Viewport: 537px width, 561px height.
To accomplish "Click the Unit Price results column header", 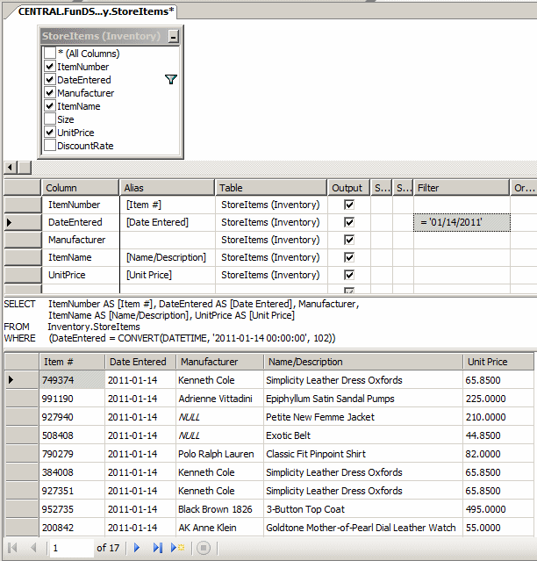I will 498,362.
